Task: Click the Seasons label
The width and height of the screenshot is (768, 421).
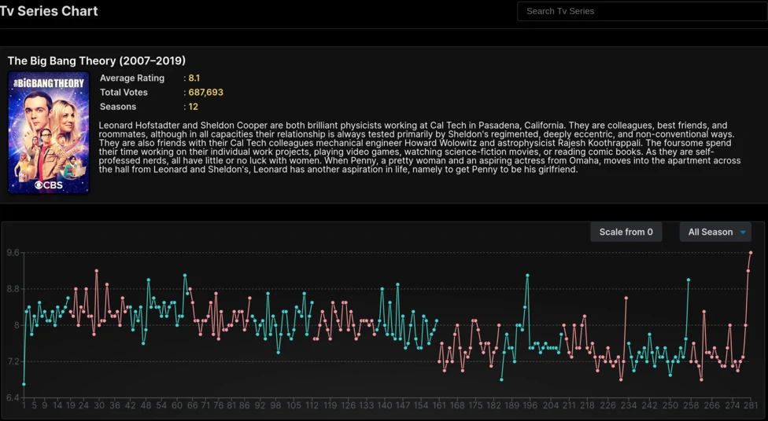Action: pyautogui.click(x=118, y=107)
